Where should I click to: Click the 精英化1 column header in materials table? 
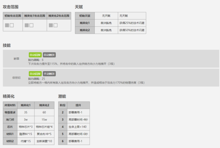(x=26, y=105)
